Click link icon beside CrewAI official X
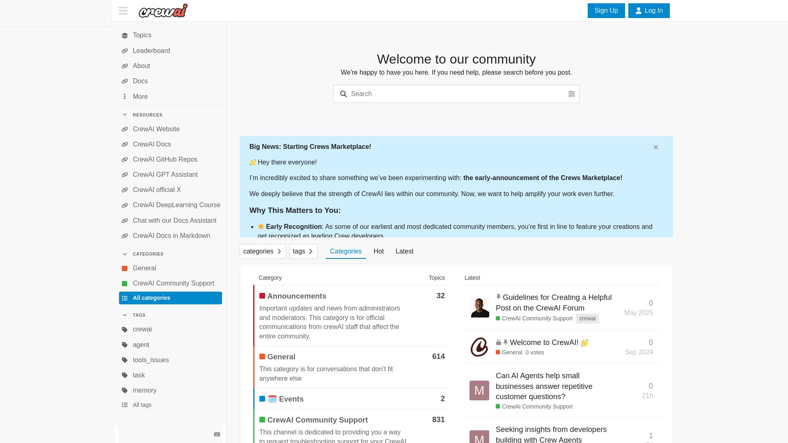The image size is (788, 443). tap(125, 190)
